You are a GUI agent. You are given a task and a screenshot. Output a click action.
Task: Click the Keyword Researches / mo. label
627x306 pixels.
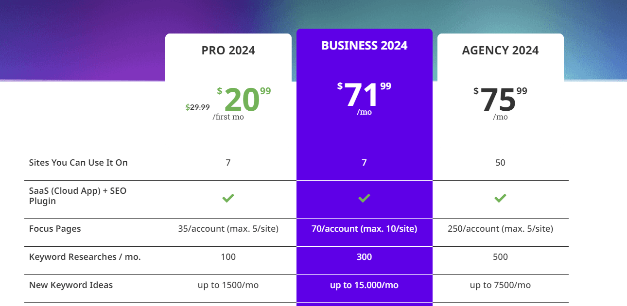click(x=85, y=257)
